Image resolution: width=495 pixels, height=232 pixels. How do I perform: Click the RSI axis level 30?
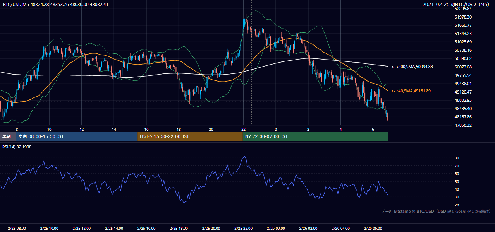coord(457,197)
